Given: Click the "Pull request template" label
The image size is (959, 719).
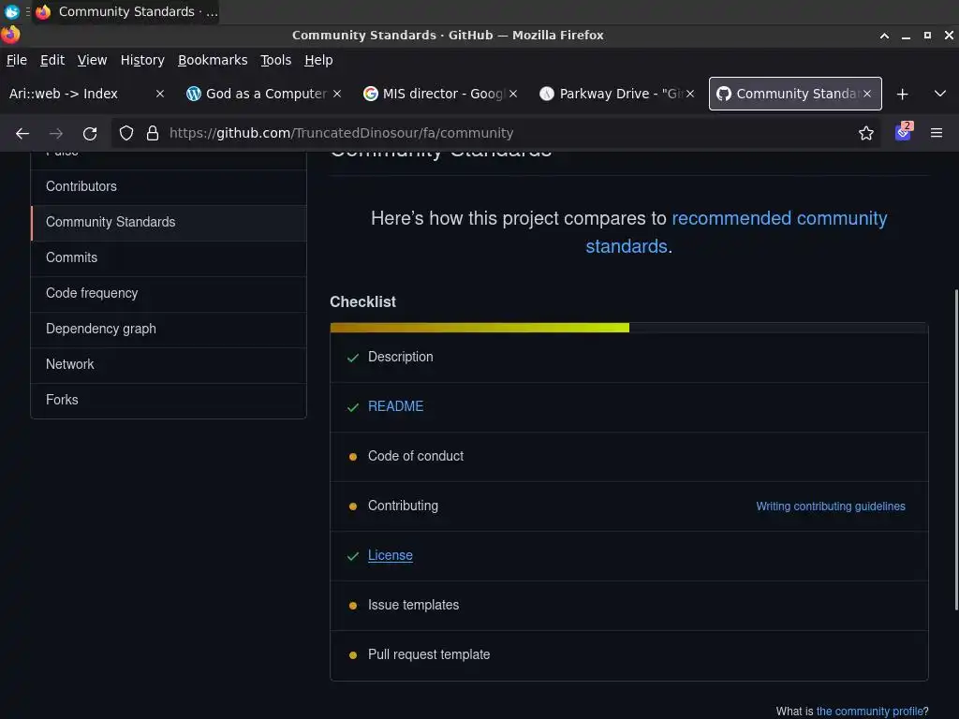Looking at the screenshot, I should coord(429,654).
